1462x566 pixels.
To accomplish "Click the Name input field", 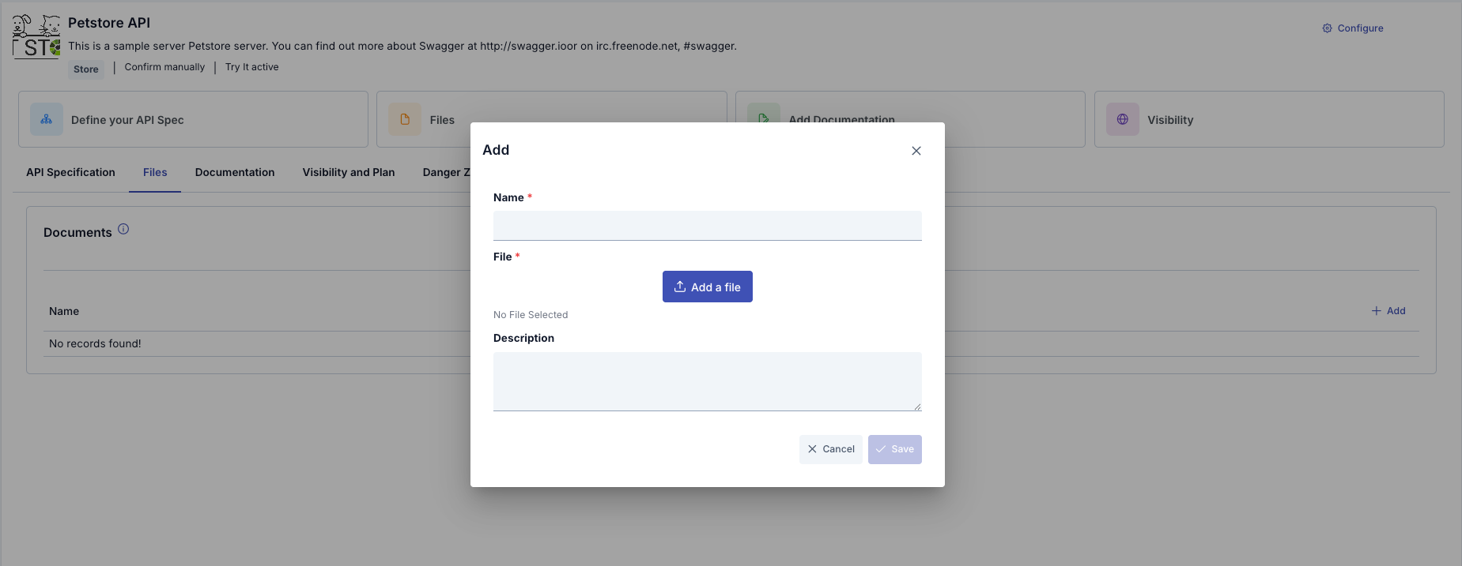I will (x=707, y=226).
